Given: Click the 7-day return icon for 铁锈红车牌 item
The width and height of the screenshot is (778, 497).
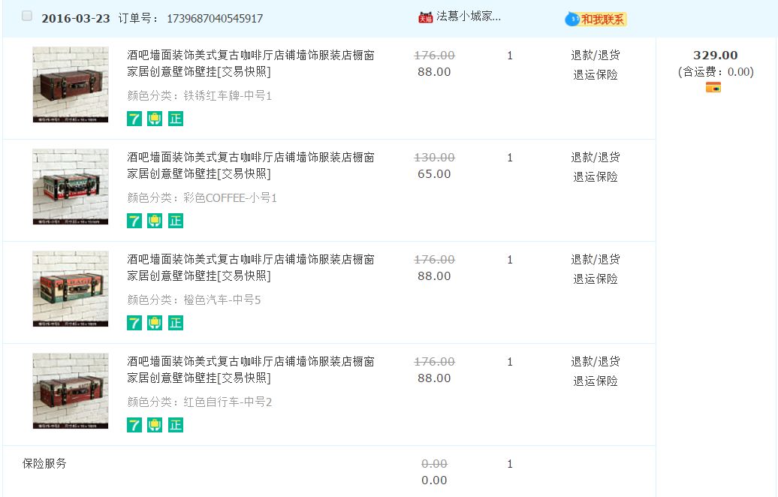Looking at the screenshot, I should pyautogui.click(x=134, y=119).
